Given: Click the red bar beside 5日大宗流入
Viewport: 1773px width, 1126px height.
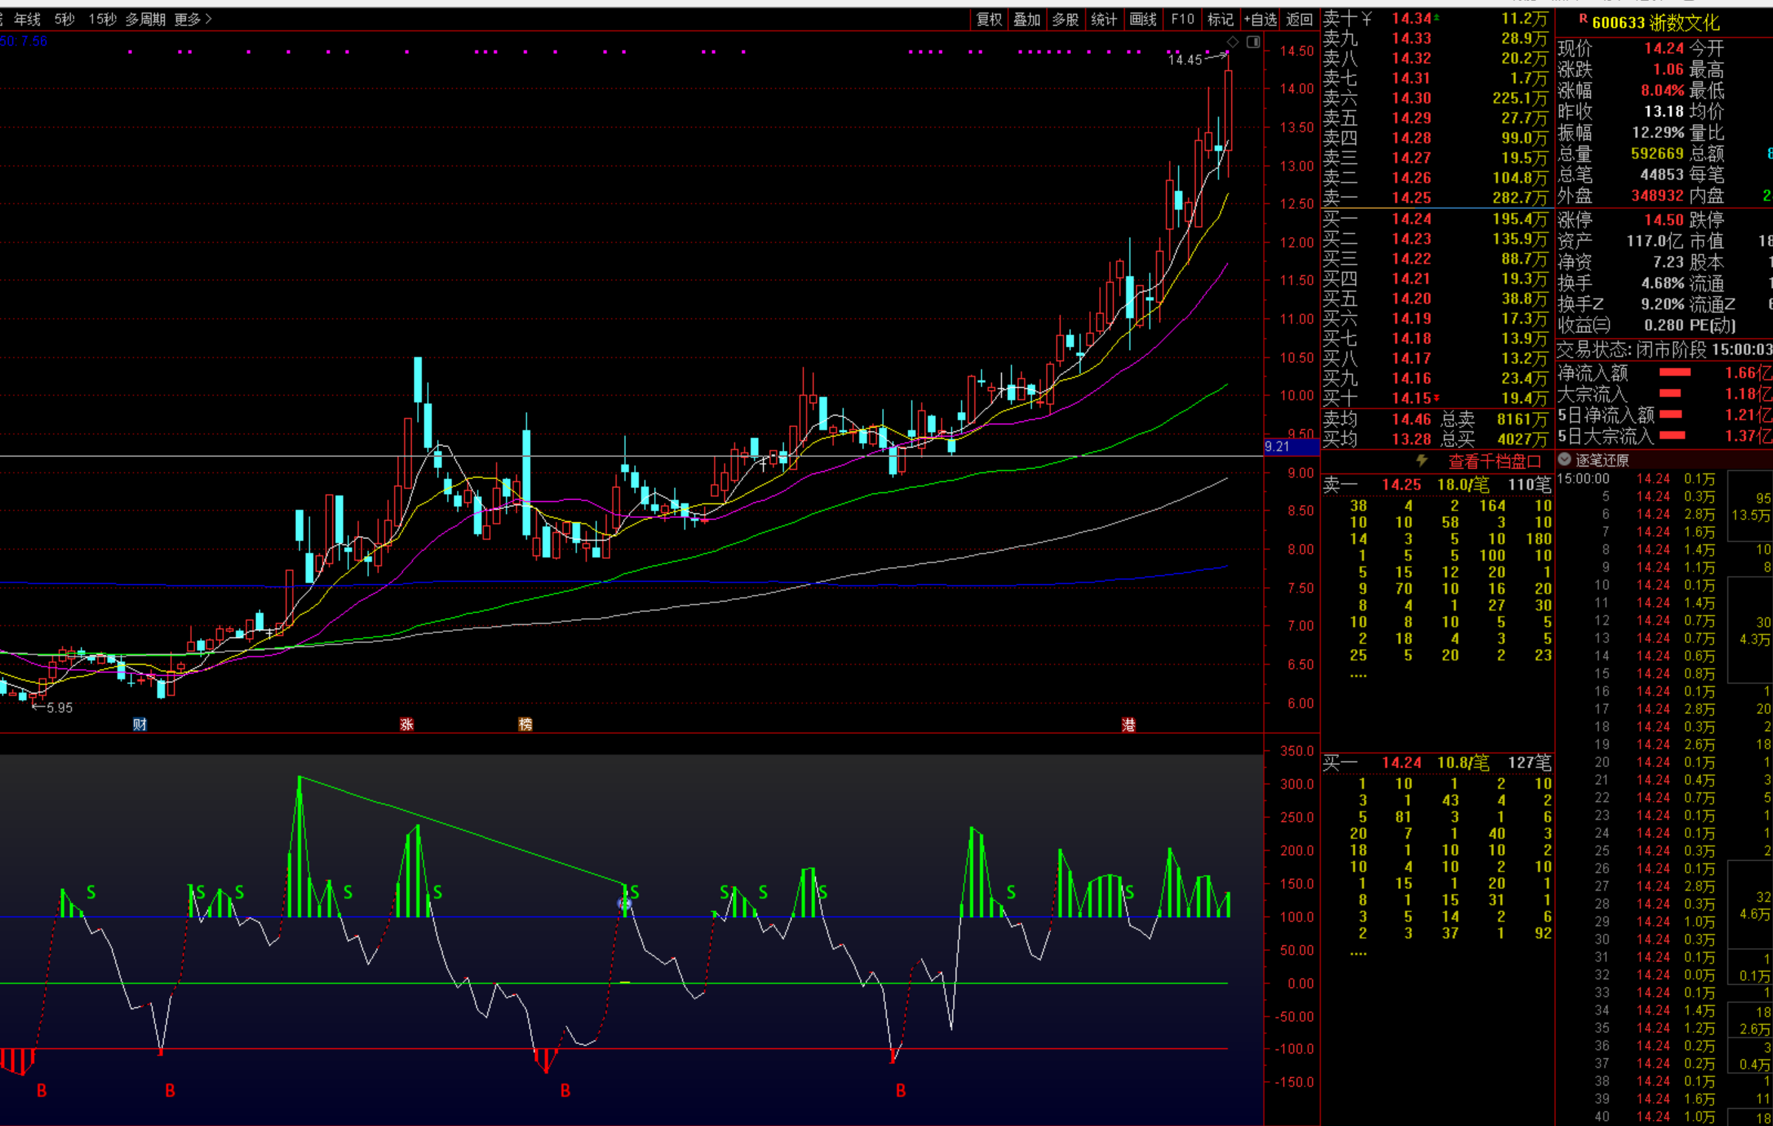Looking at the screenshot, I should coord(1672,436).
